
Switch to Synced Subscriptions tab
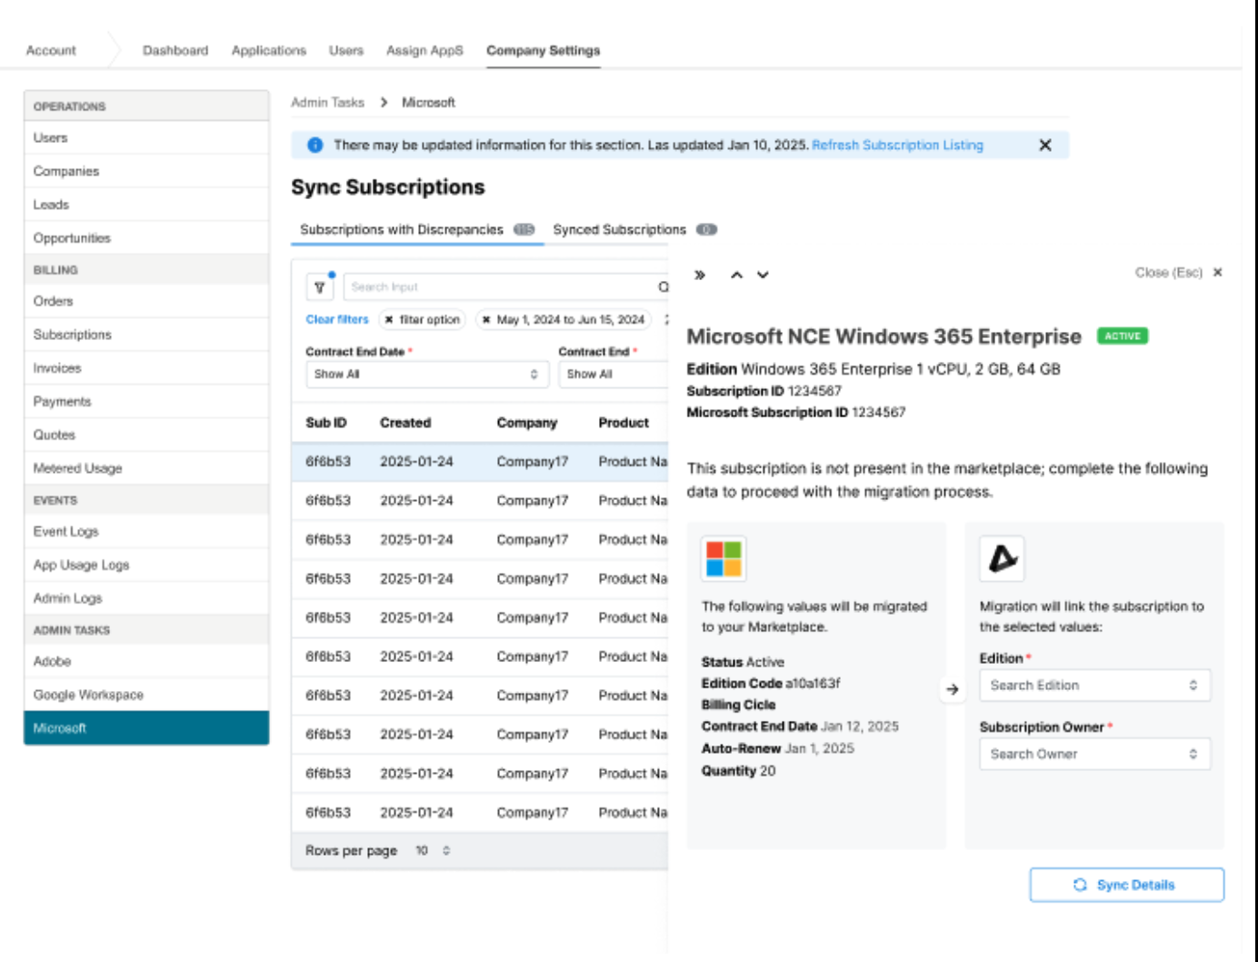point(620,230)
